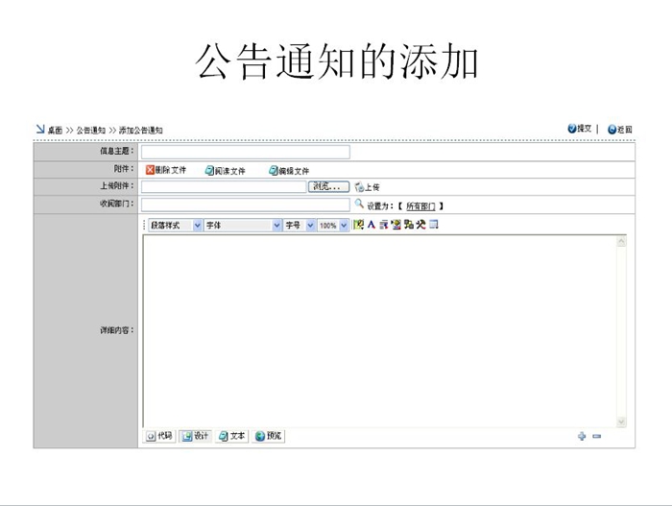Click the minus icon to shrink editor
672x506 pixels.
click(596, 436)
